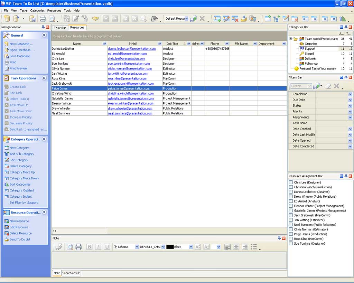
Task: Enable Sue Tomkins (Designer) resource checkbox
Action: pyautogui.click(x=291, y=244)
